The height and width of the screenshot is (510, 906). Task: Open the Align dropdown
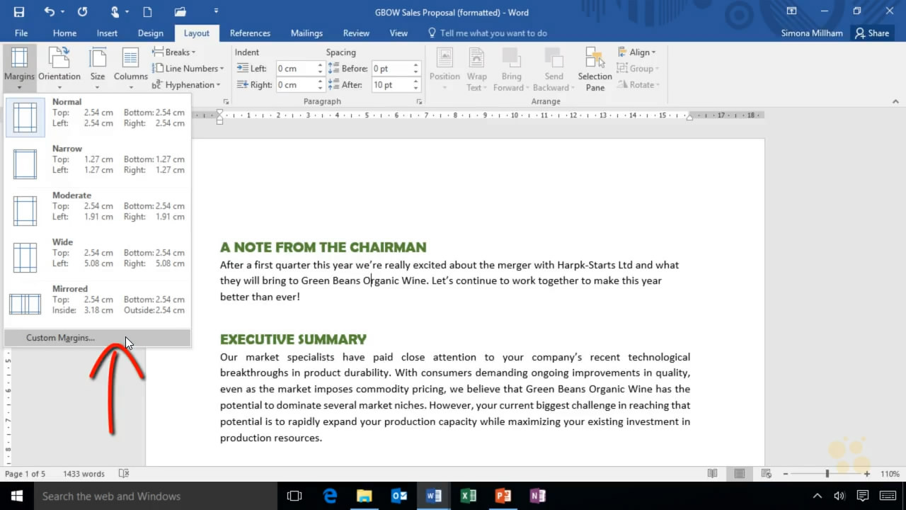coord(636,52)
